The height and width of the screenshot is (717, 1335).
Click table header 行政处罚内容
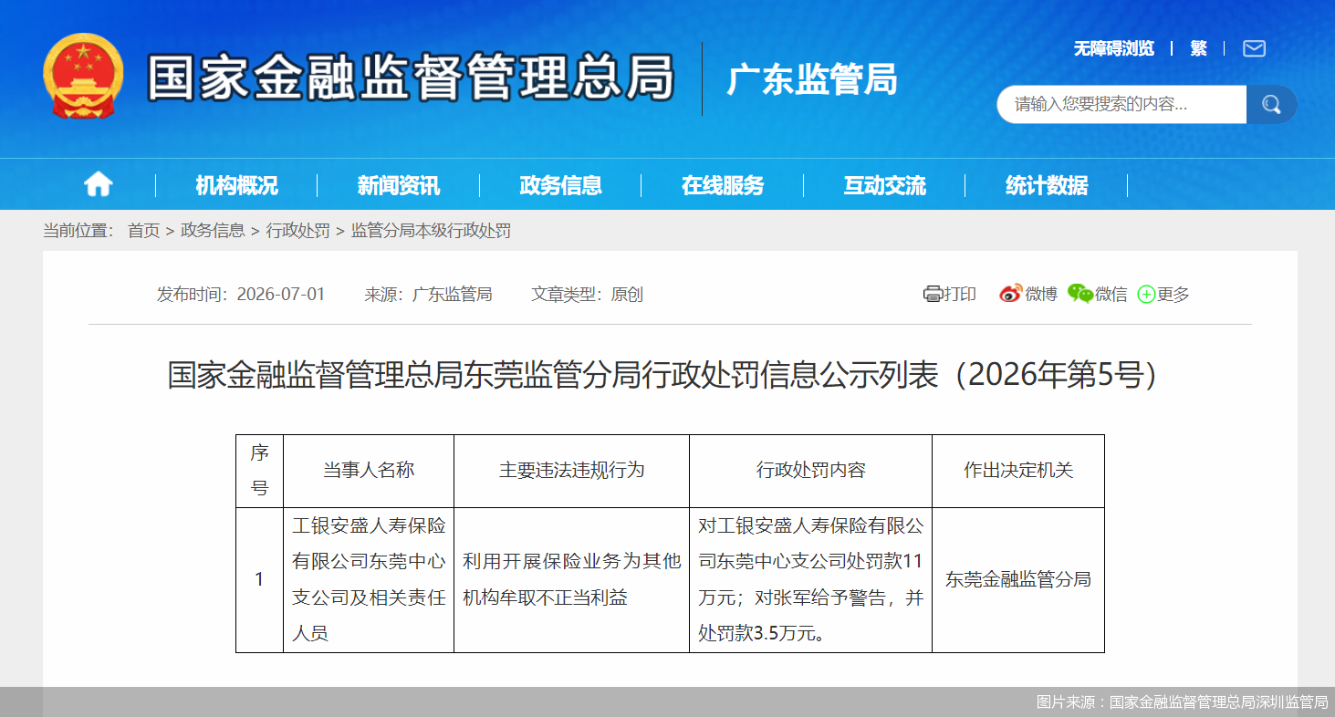(x=810, y=471)
